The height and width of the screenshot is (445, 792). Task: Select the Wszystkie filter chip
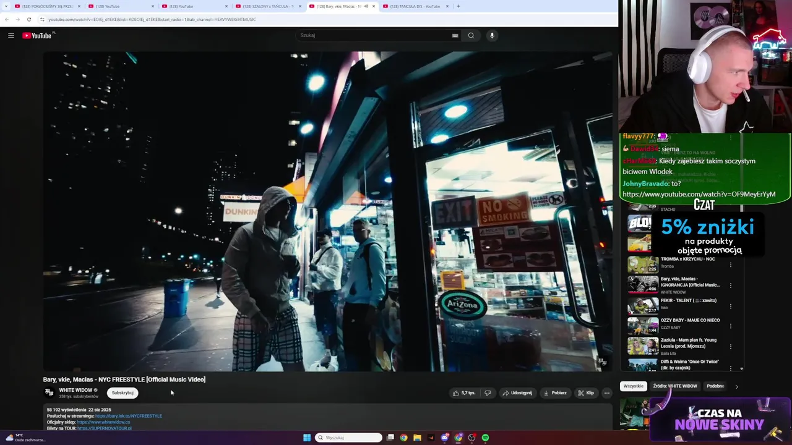pos(633,386)
